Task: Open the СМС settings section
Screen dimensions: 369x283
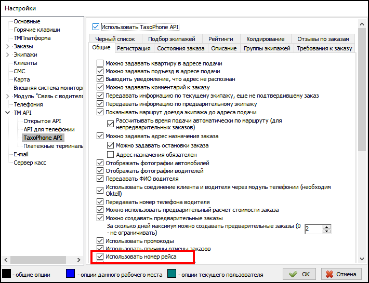Action: tap(19, 71)
